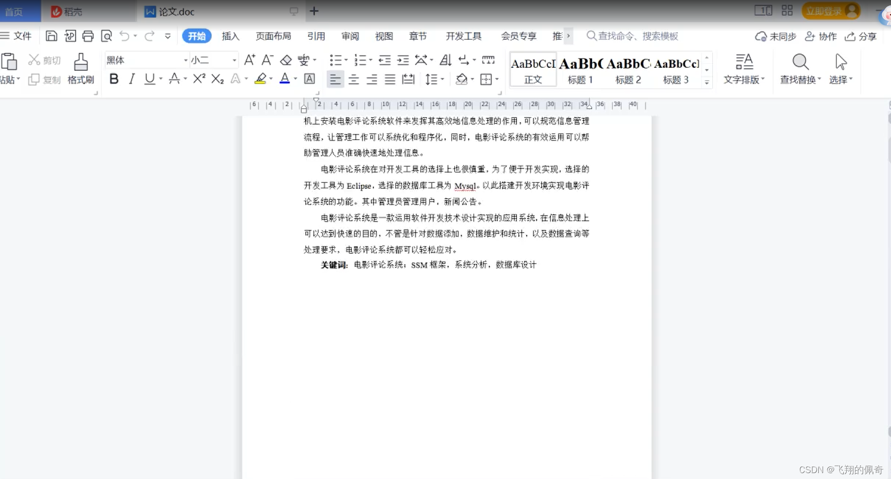891x479 pixels.
Task: Click the Subscript X₂ icon
Action: tap(217, 79)
